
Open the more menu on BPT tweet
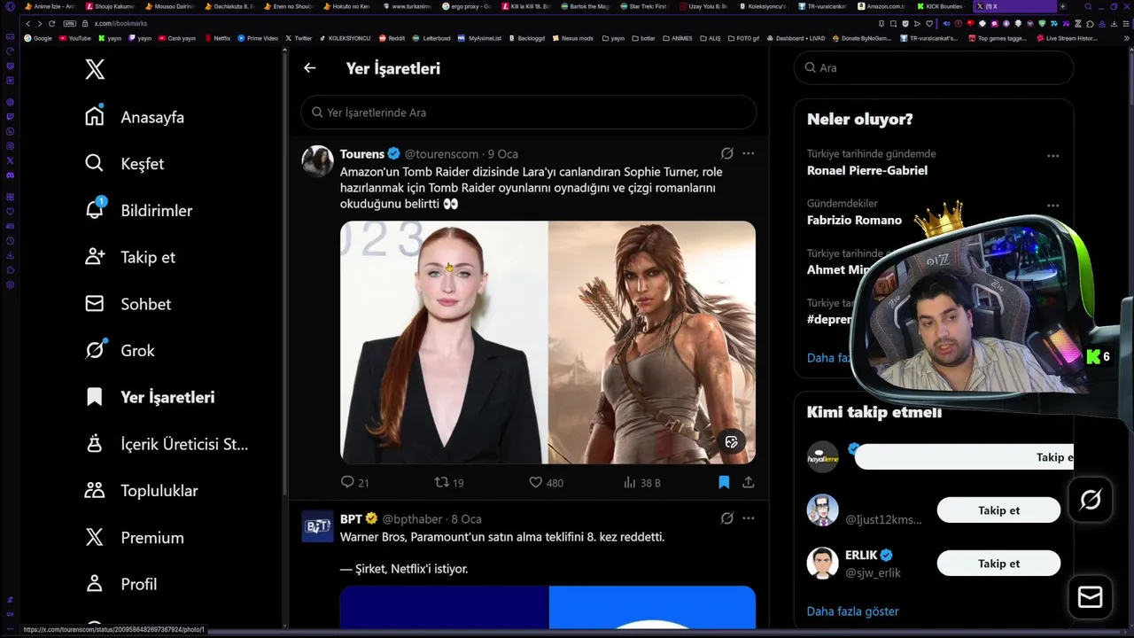coord(749,518)
